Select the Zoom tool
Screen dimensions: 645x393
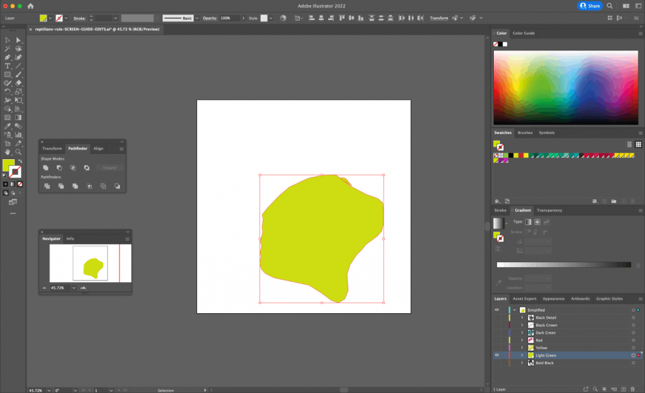pos(18,152)
